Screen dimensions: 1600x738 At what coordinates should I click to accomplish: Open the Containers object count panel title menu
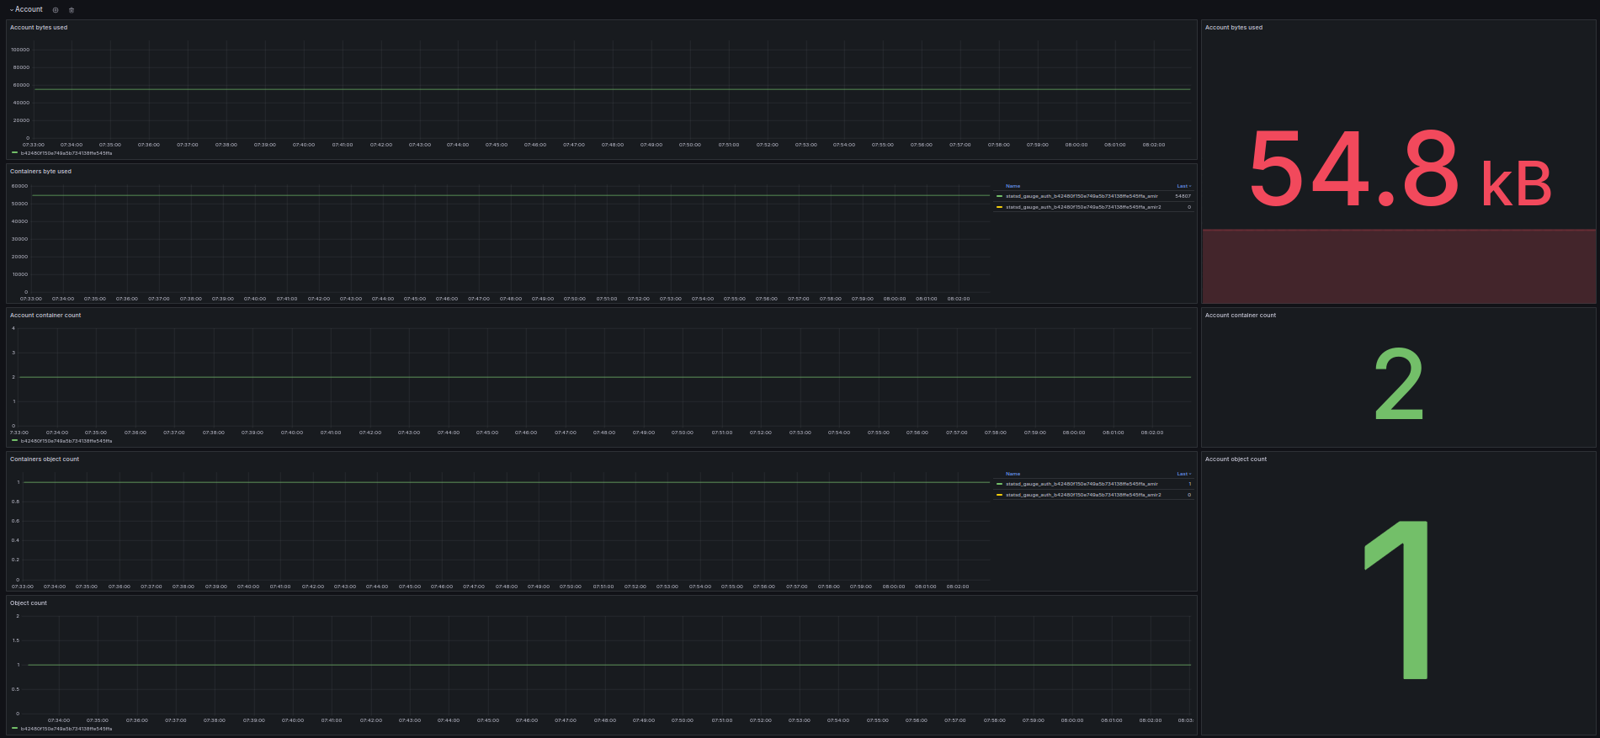coord(45,459)
